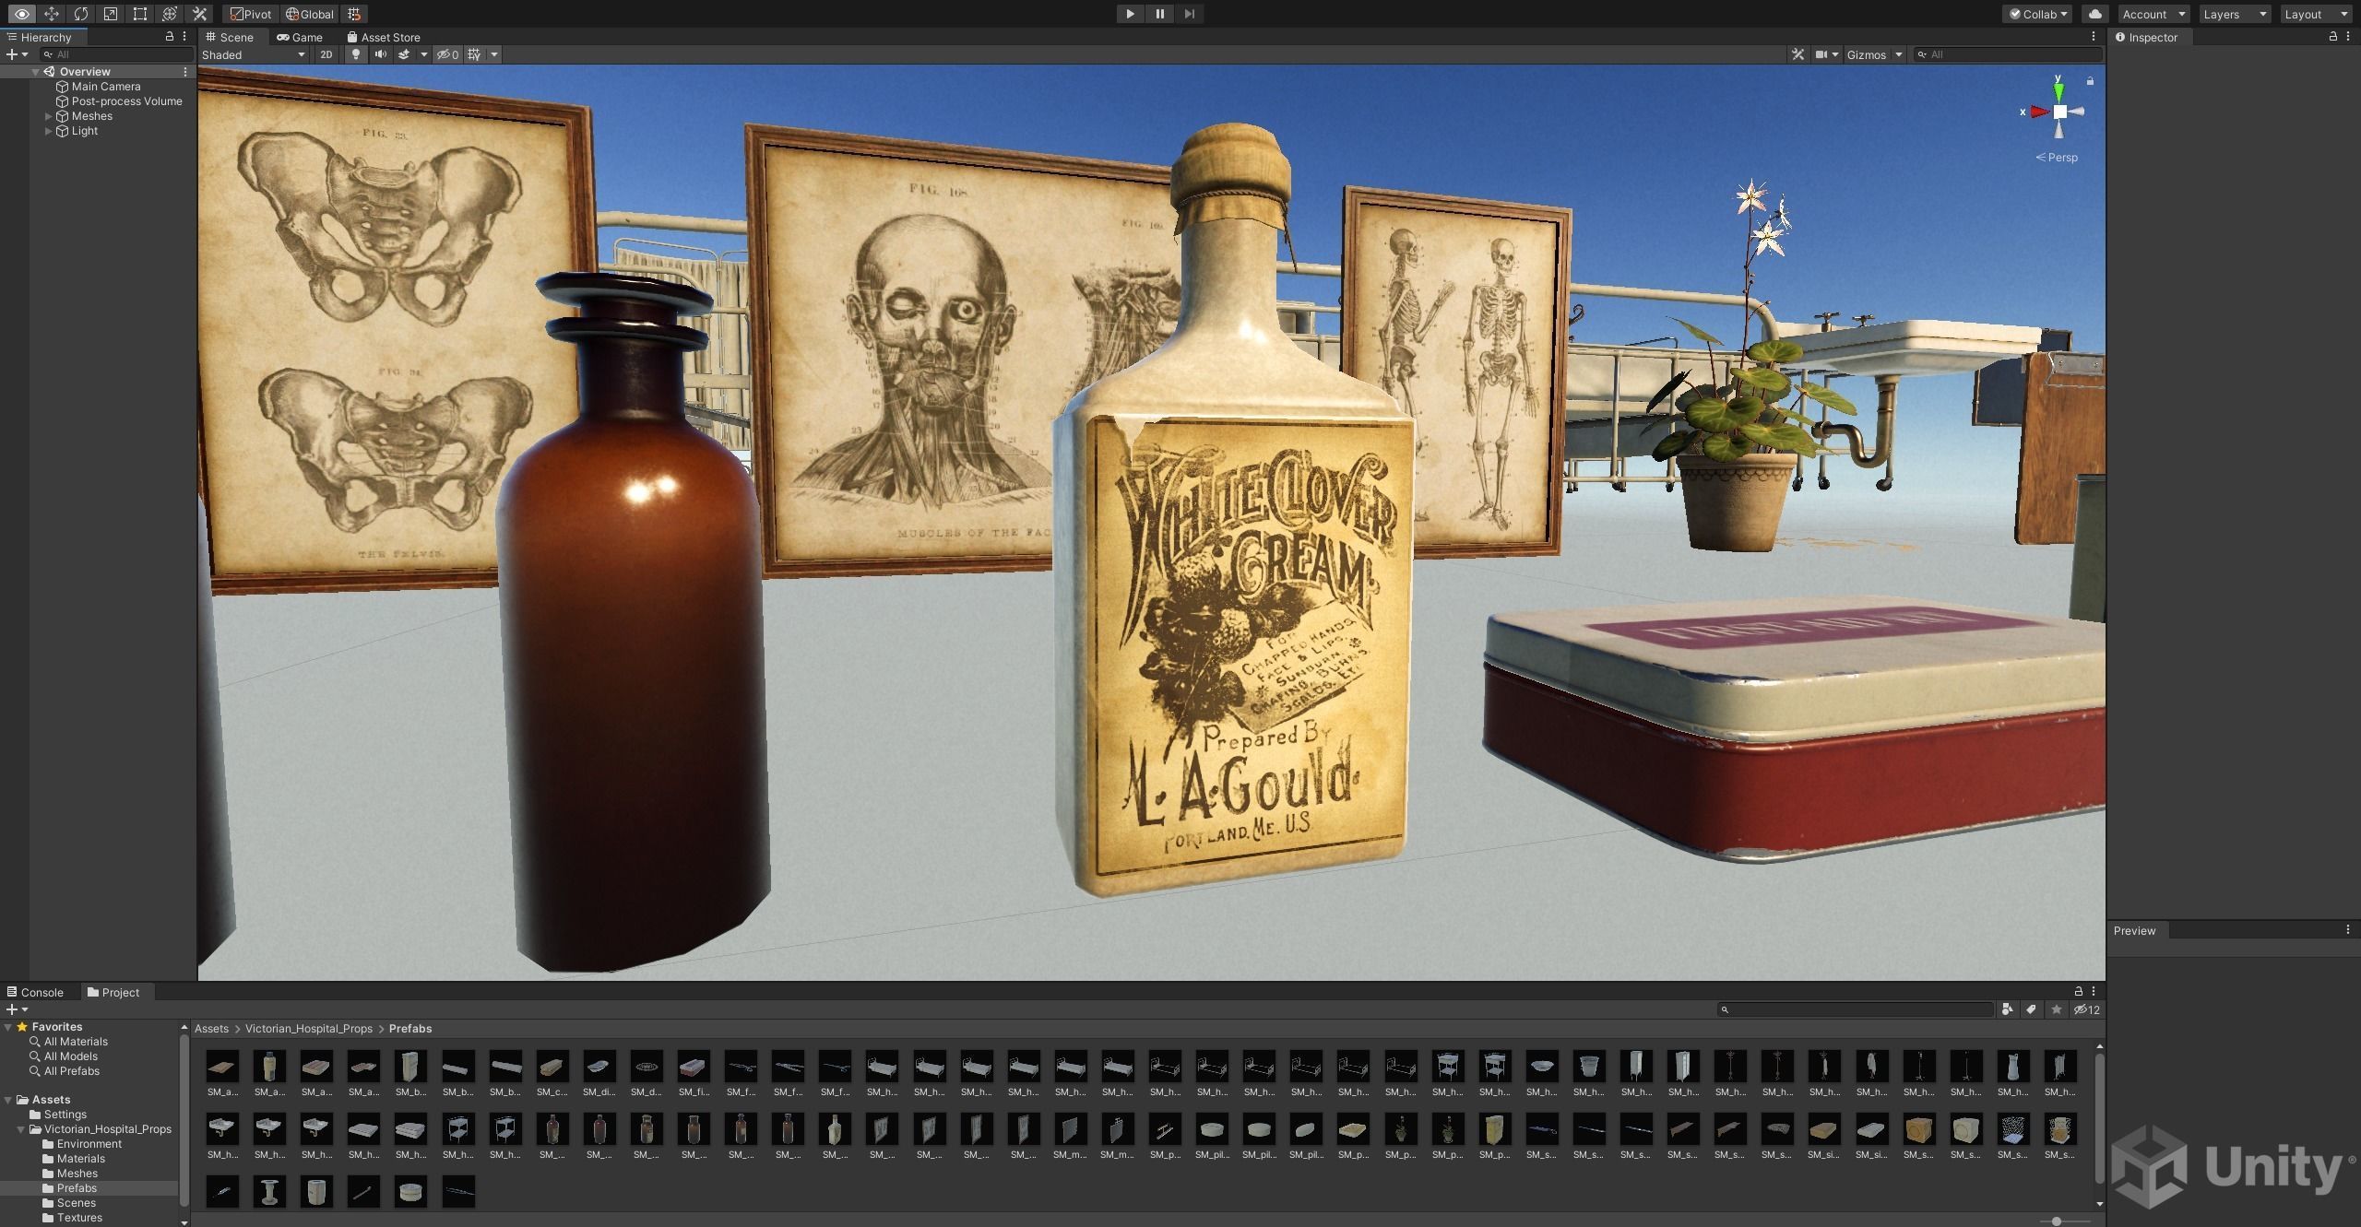Adjust the thumbnail size slider
This screenshot has height=1227, width=2361.
click(x=2056, y=1221)
